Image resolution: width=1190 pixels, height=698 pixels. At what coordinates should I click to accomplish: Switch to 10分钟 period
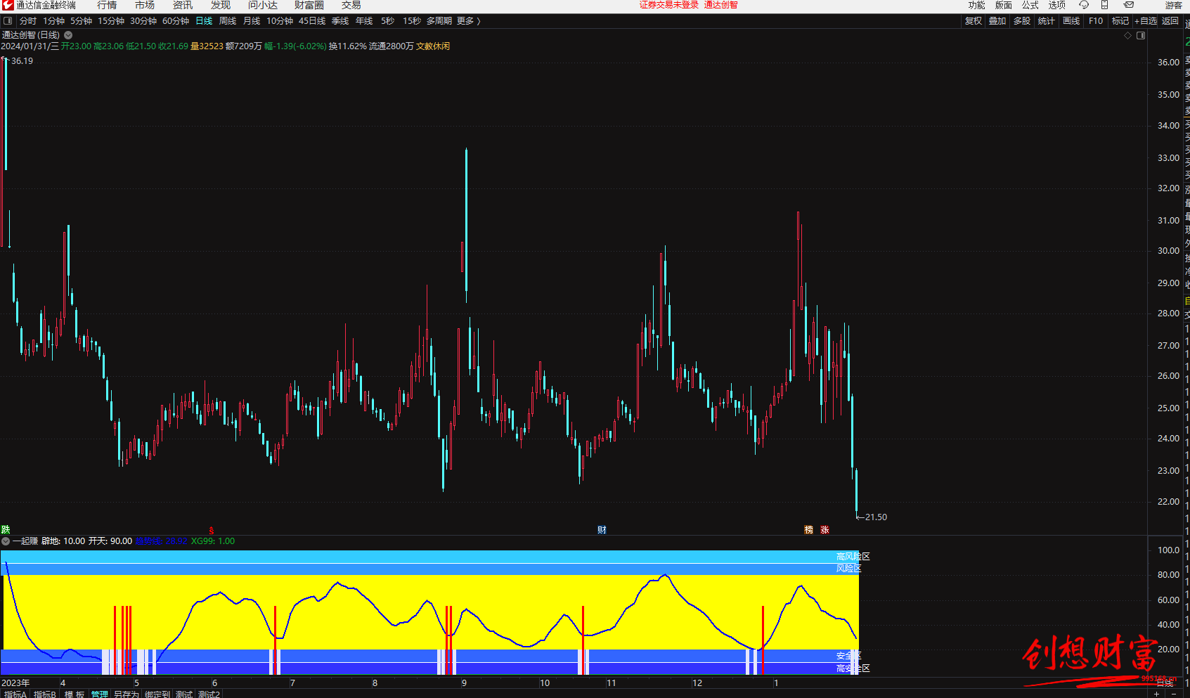point(280,21)
